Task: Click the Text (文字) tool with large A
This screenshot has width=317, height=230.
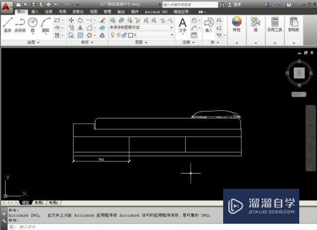Action: pyautogui.click(x=183, y=25)
